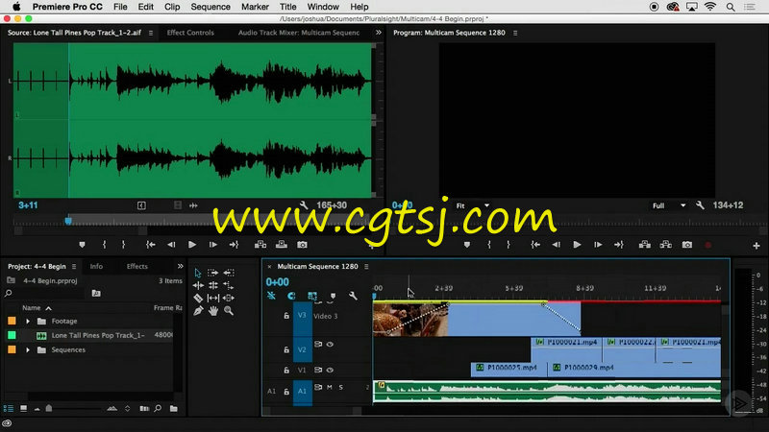The image size is (769, 432).
Task: Select the Hand tool
Action: pos(213,310)
